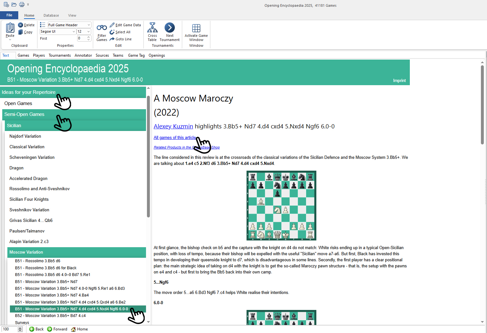Click the Goto Line arrow
Screen dimensions: 487x333
click(112, 39)
